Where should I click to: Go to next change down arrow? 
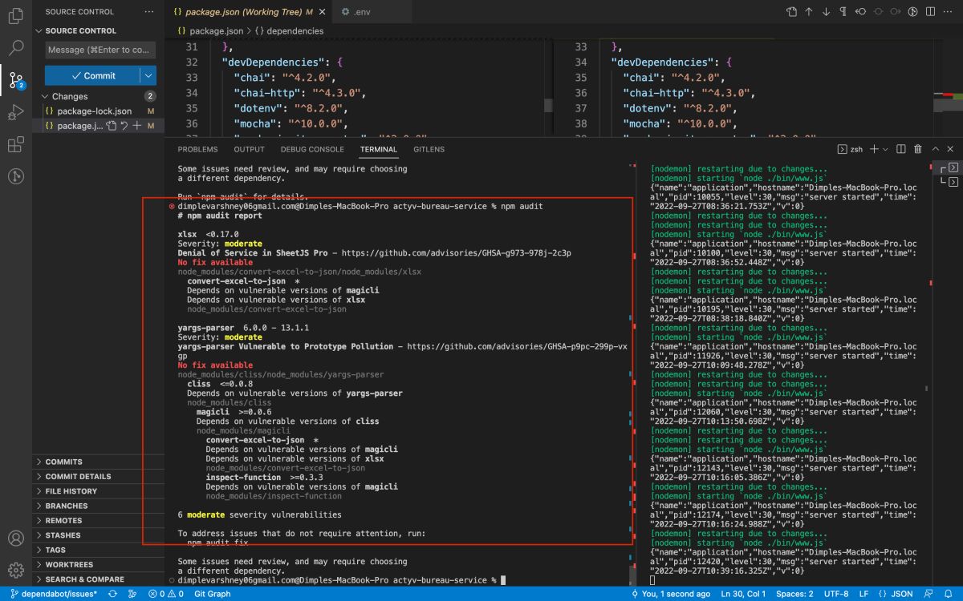click(x=826, y=12)
